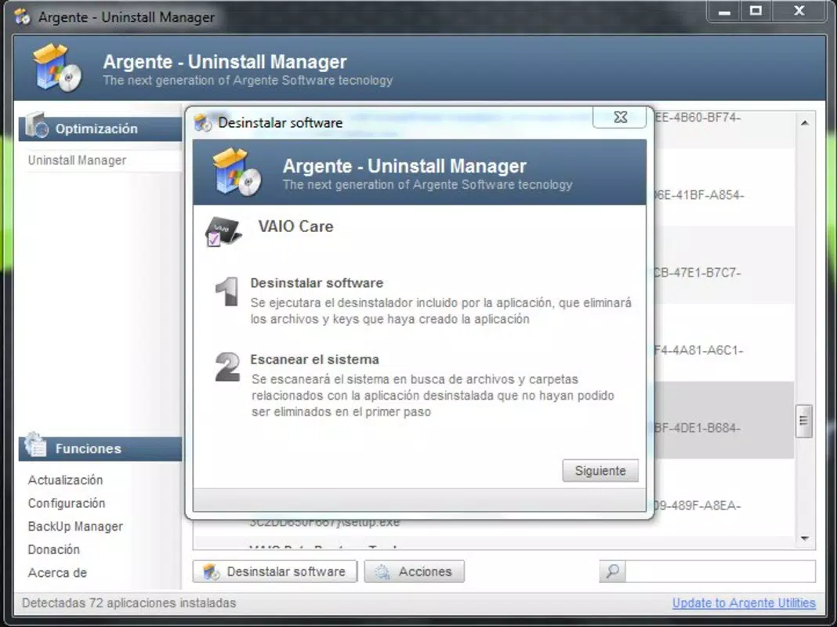Open the Update to Argente Utilities link
Screen dimensions: 837x627
(744, 603)
